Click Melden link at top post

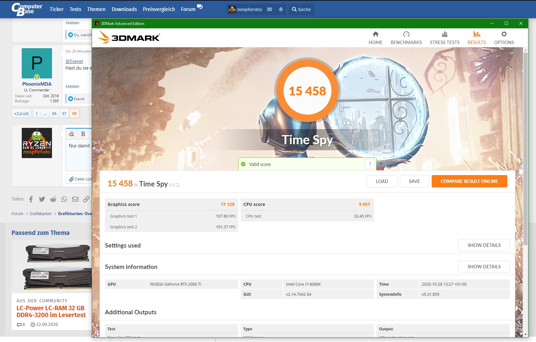72,23
